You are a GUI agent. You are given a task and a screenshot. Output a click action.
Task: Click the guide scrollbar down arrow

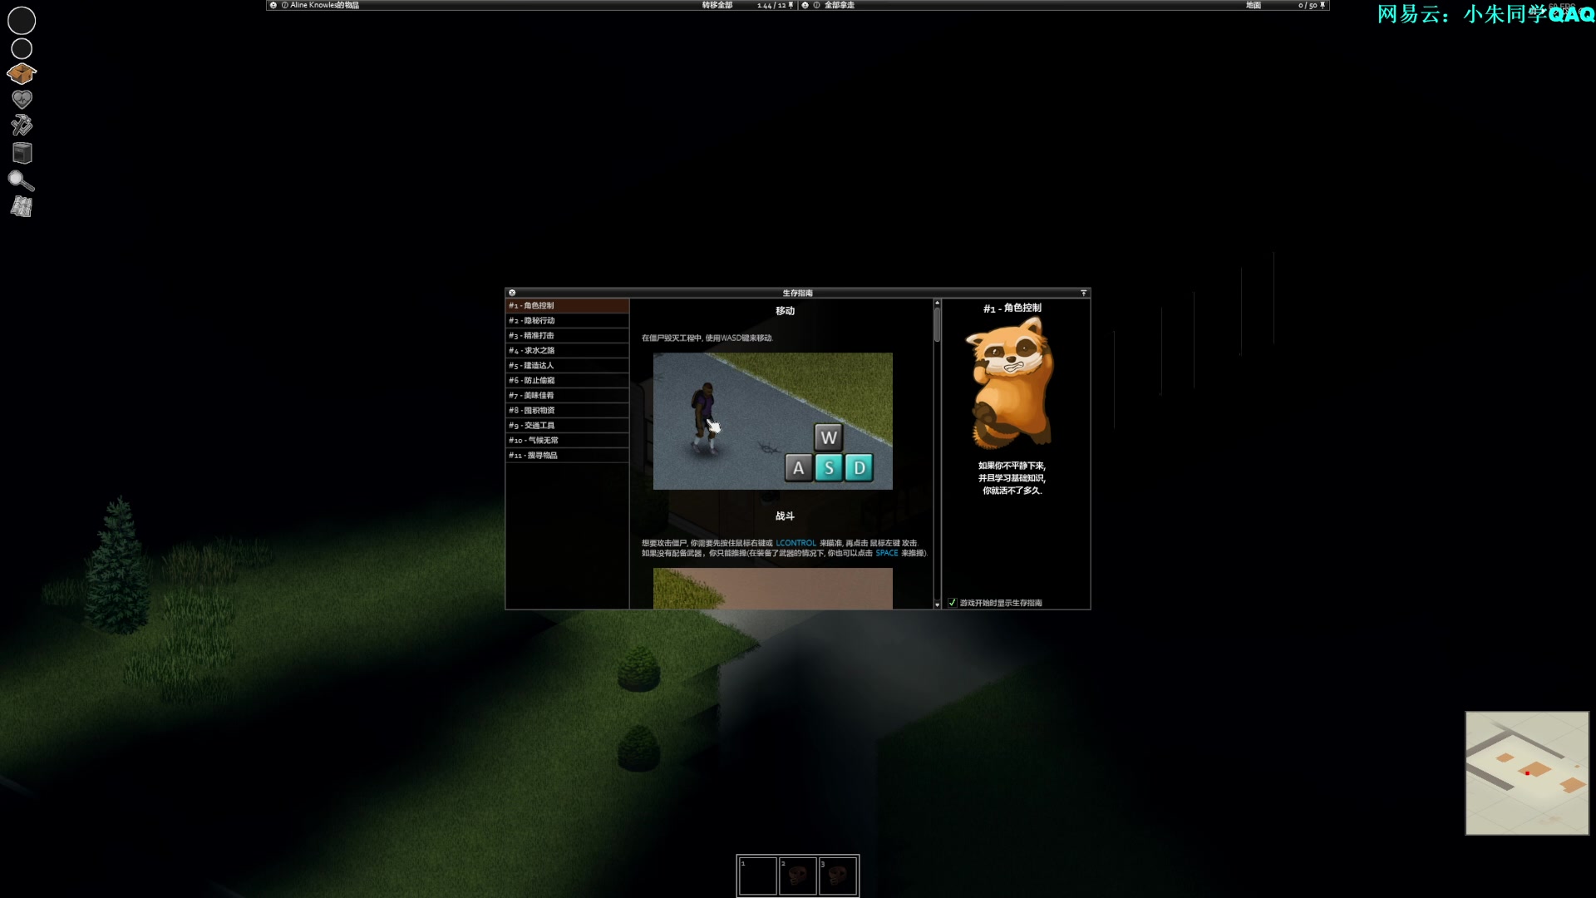click(x=937, y=604)
